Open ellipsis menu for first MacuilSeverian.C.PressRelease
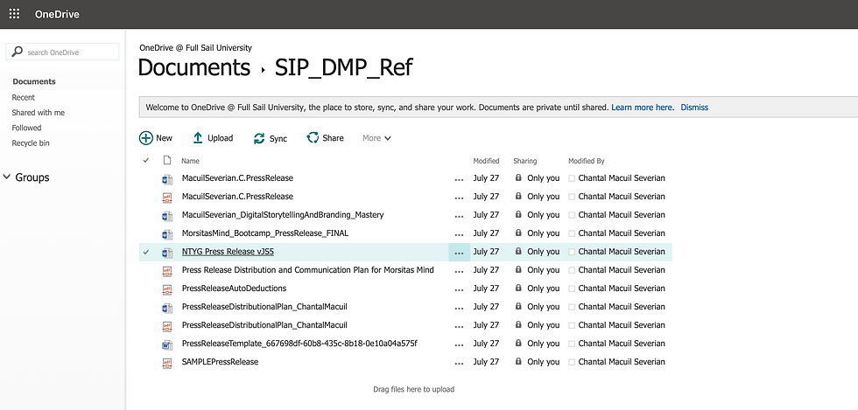 coord(459,178)
